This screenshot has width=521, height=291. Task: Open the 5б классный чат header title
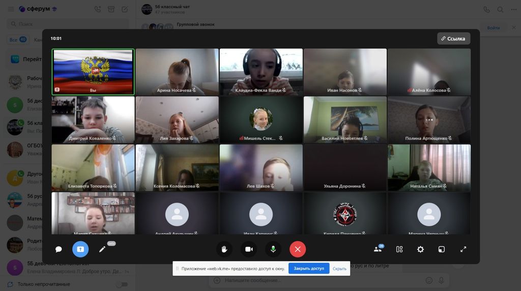click(172, 7)
